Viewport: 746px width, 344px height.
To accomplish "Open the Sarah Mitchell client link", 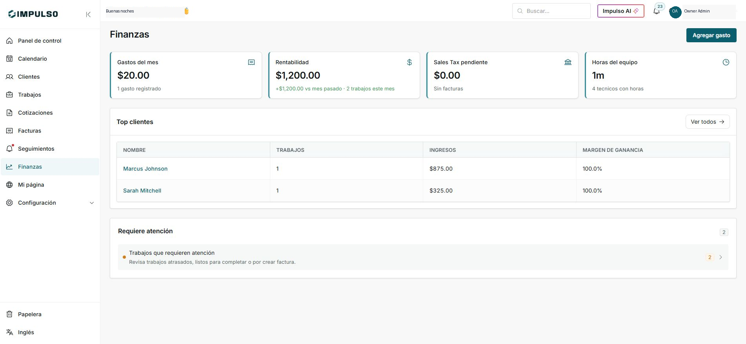I will pos(142,191).
